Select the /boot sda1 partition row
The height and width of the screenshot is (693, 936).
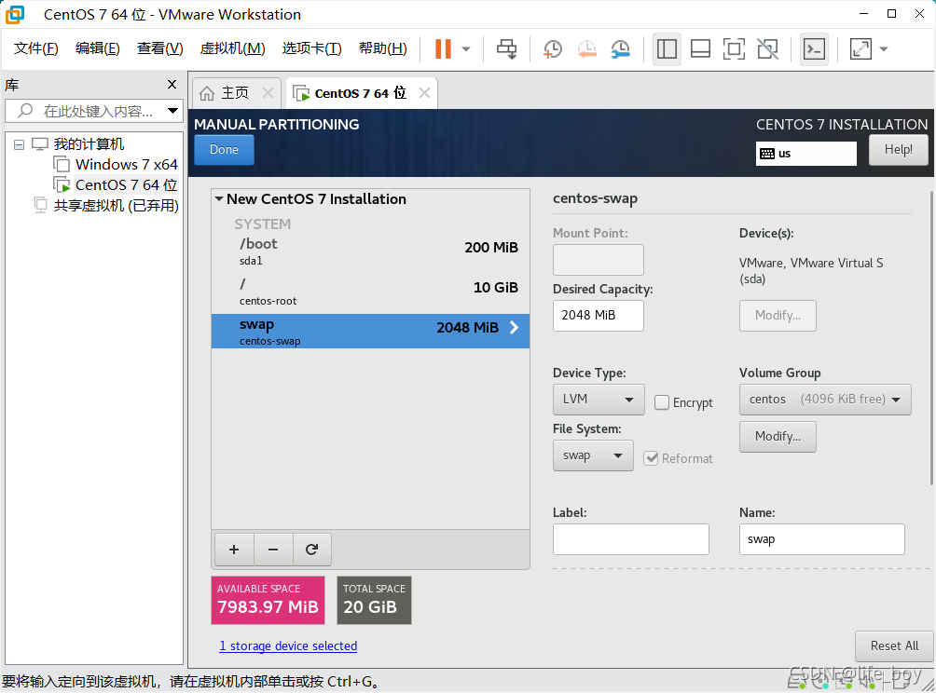(x=370, y=251)
